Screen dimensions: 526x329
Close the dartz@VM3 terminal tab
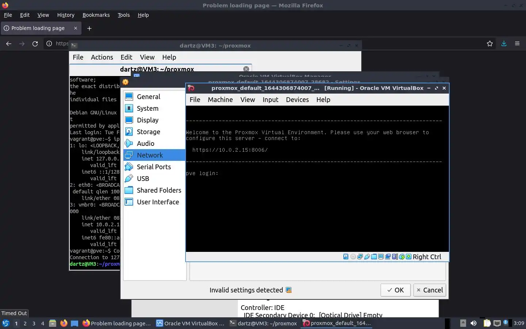click(246, 69)
